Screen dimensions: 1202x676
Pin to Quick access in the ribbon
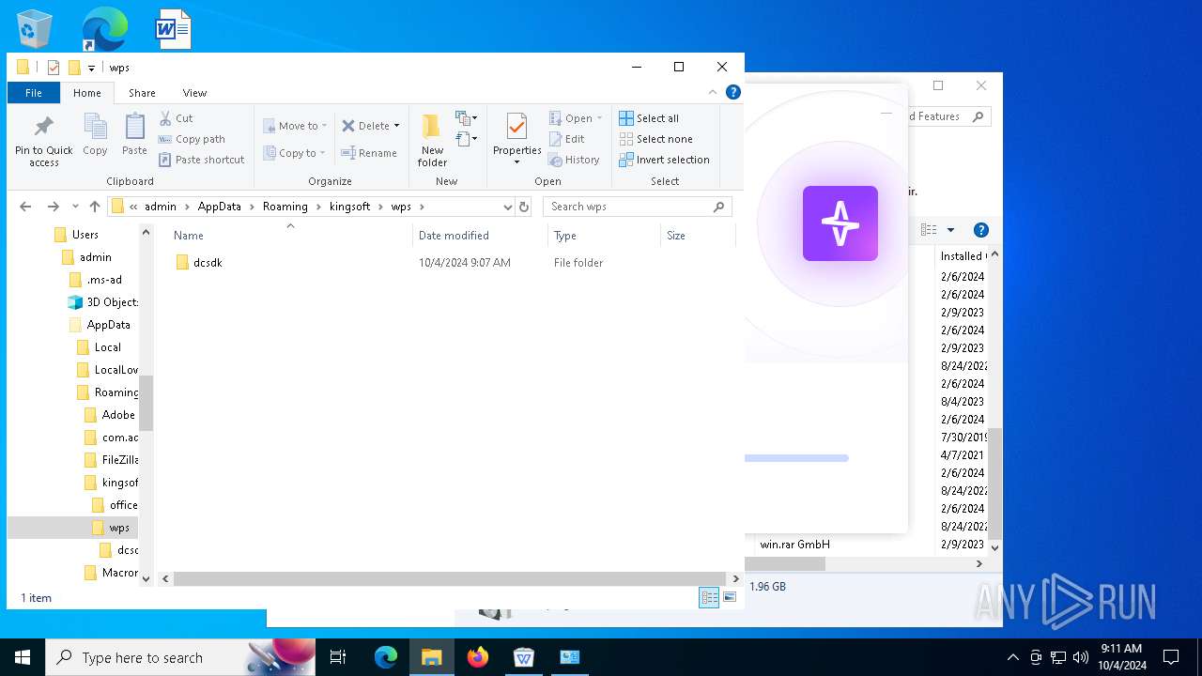(43, 142)
